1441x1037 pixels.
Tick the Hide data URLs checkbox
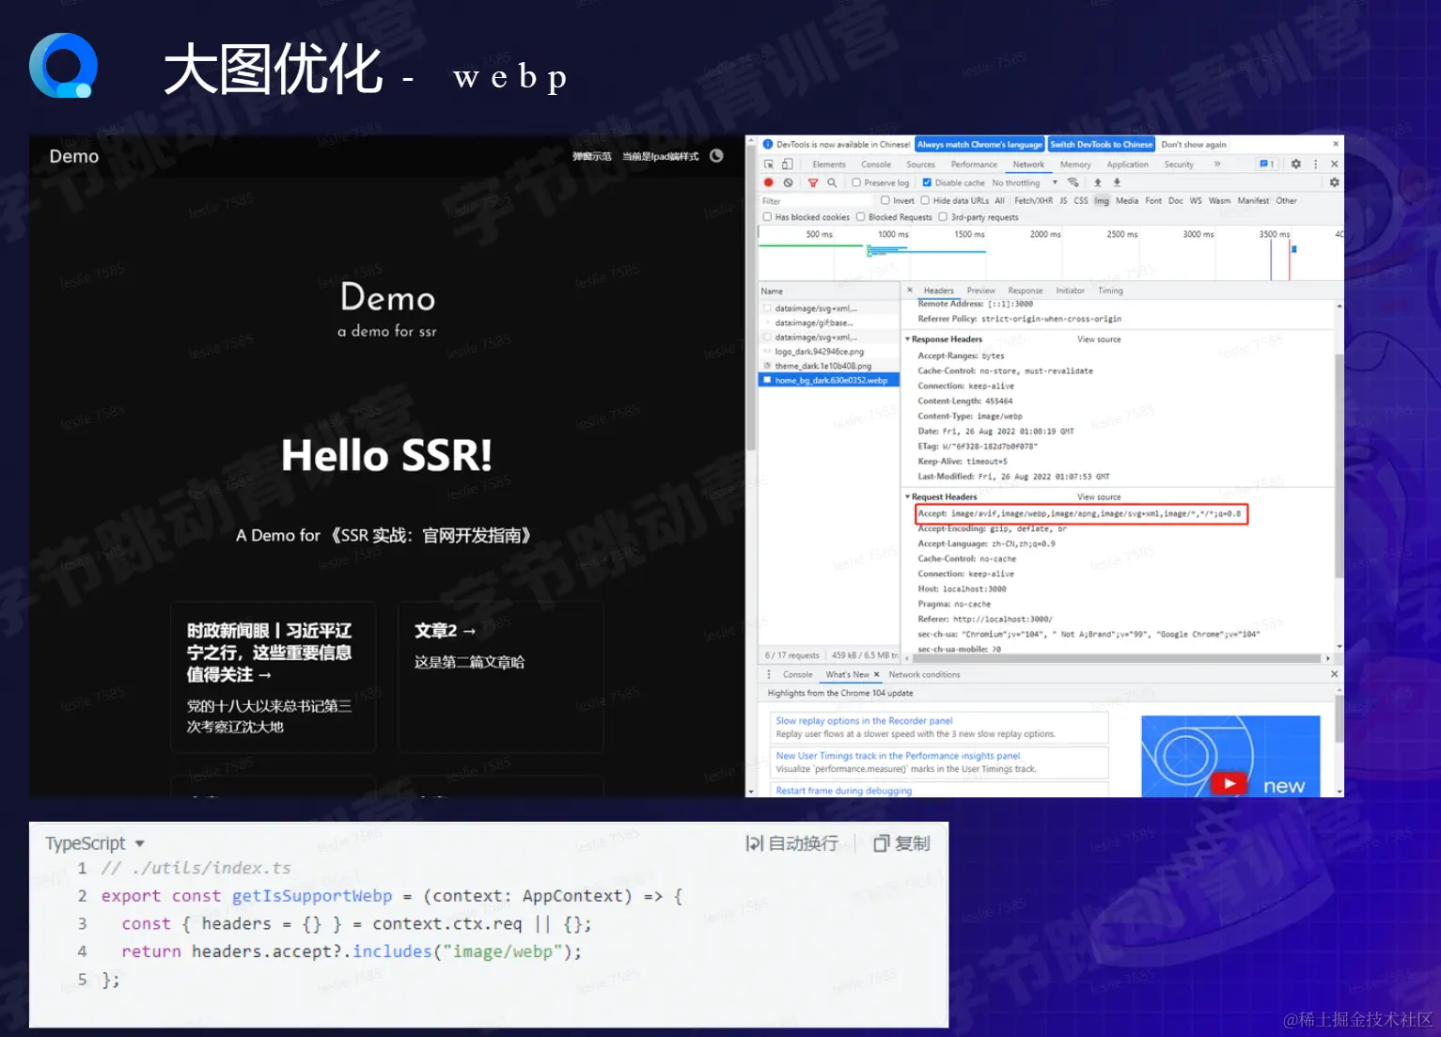[x=925, y=200]
